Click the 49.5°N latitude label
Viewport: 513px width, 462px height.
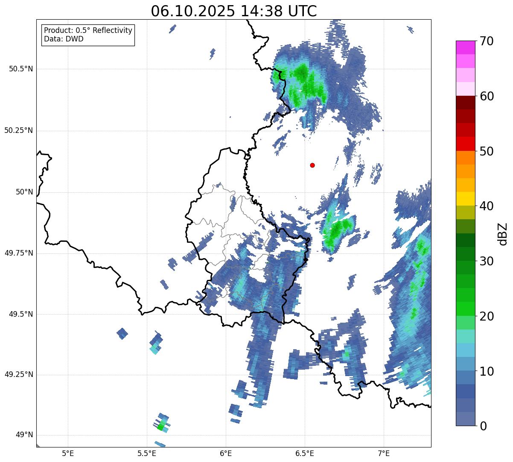click(x=21, y=314)
